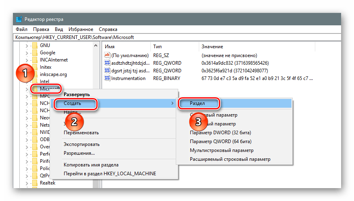This screenshot has height=201, width=354.
Task: Click the Значение column header
Action: click(212, 47)
